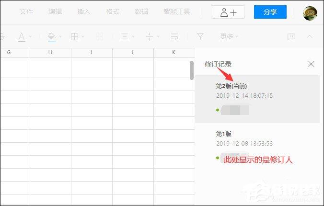Viewport: 324px width, 206px height.
Task: Click the blue 分享 button
Action: point(270,12)
